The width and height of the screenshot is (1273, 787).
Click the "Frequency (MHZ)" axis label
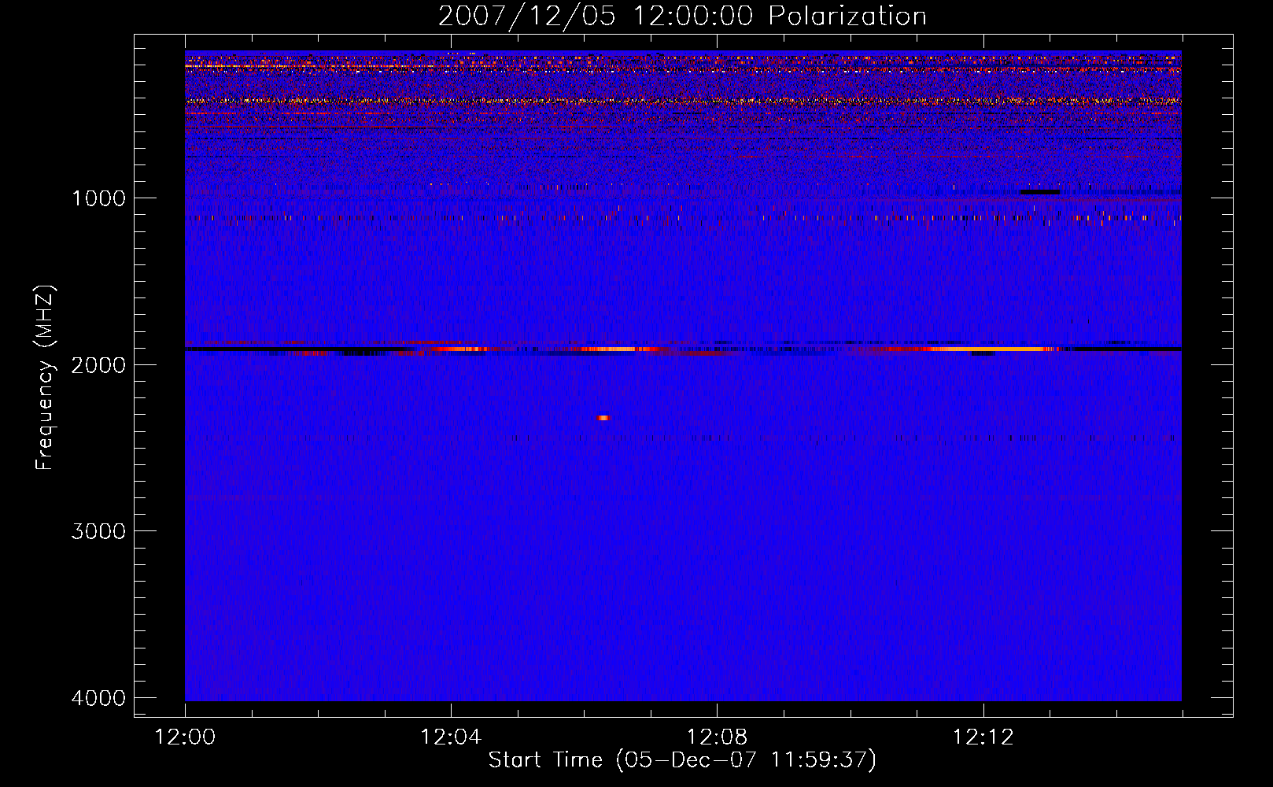tap(45, 378)
